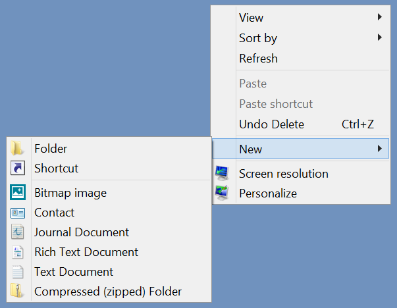The height and width of the screenshot is (308, 397).
Task: Click the Journal Document icon
Action: click(x=18, y=232)
